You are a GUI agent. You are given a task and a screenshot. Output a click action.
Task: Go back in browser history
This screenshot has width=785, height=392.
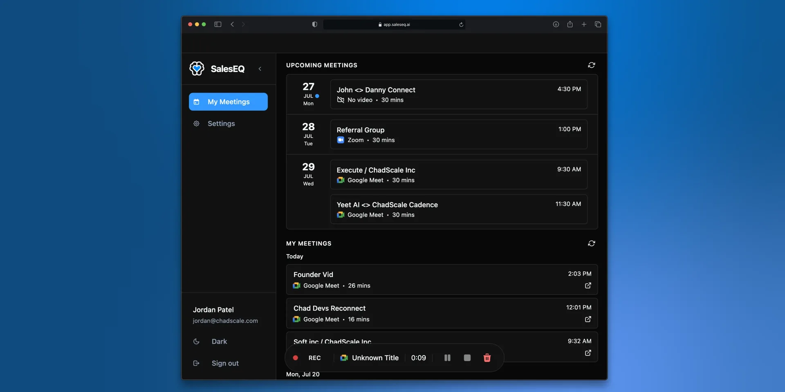click(x=232, y=24)
